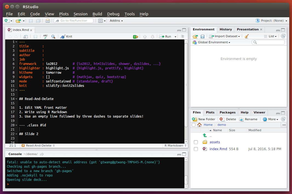Viewport: 292px width, 194px height.
Task: Click the Go to file/function search box
Action: 73,21
